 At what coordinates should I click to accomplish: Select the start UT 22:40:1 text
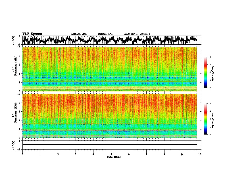tap(137, 34)
